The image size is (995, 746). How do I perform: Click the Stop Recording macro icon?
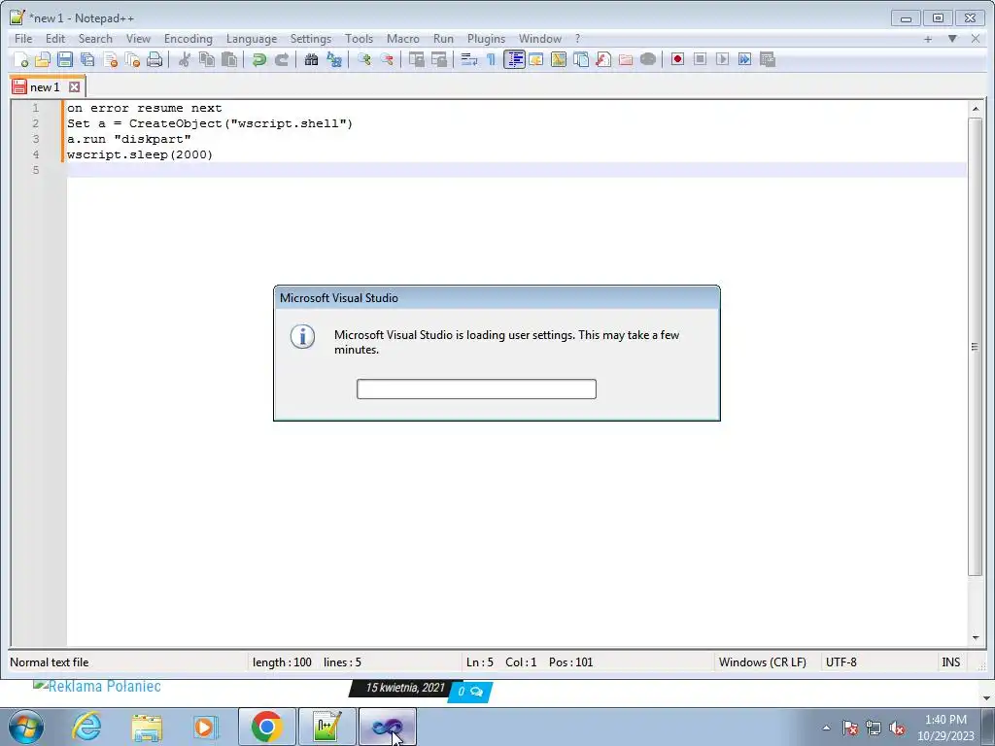700,59
